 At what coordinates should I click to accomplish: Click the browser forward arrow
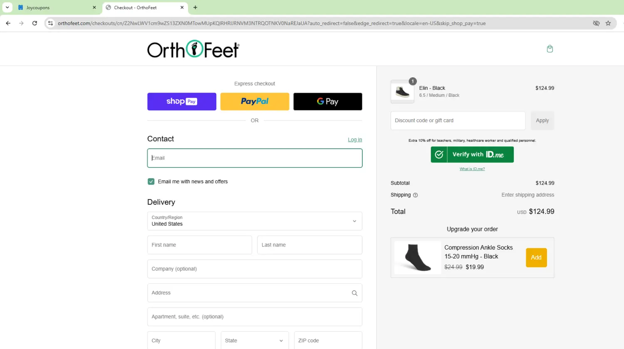point(22,23)
